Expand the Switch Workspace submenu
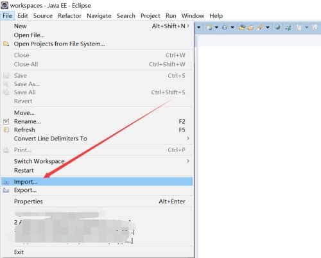 point(188,161)
